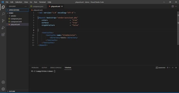Switch to the Debug Console tab
179x93 pixels.
pyautogui.click(x=56, y=68)
